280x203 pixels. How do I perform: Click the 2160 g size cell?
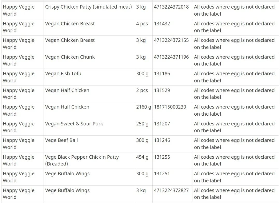(x=144, y=110)
